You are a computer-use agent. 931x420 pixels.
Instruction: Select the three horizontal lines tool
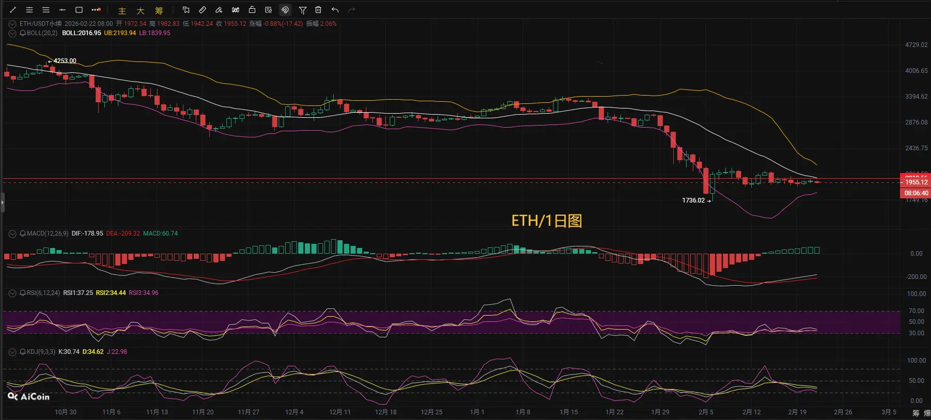[46, 10]
